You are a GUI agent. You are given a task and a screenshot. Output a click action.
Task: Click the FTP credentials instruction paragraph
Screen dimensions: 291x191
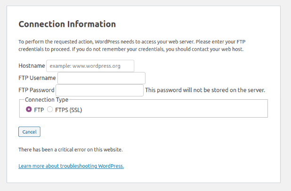131,45
